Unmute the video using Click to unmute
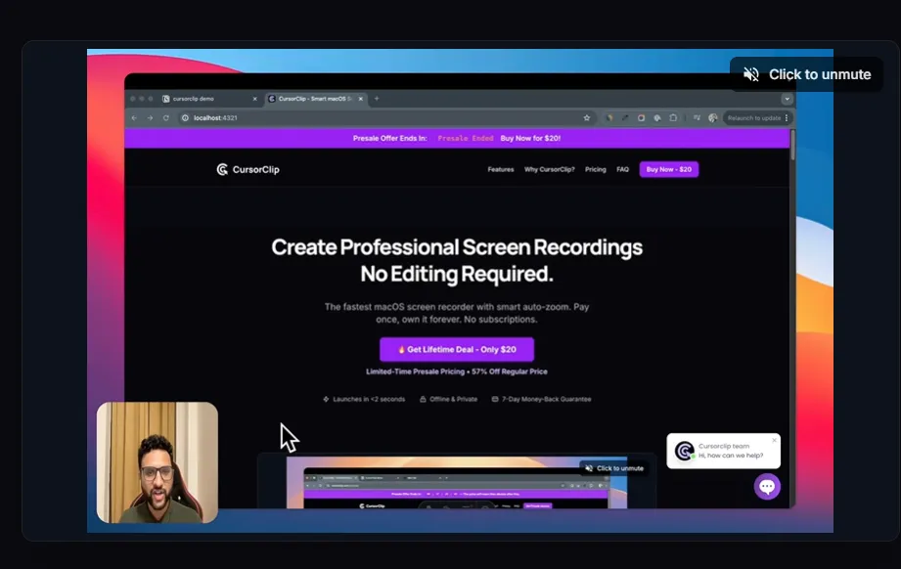Viewport: 901px width, 569px height. click(x=807, y=74)
